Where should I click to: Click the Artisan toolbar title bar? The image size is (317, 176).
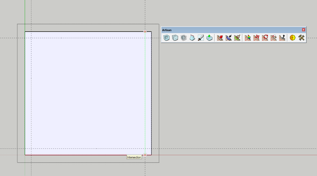(x=227, y=30)
